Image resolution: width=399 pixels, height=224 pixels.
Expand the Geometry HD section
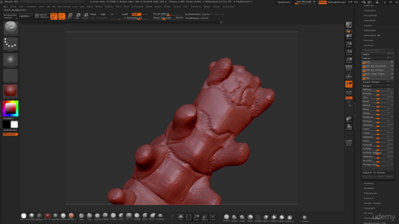click(x=372, y=35)
